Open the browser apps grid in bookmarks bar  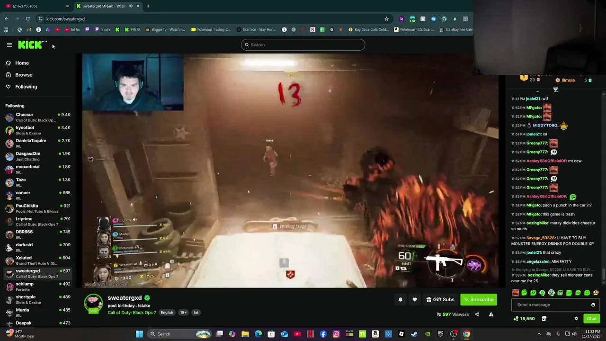click(6, 29)
